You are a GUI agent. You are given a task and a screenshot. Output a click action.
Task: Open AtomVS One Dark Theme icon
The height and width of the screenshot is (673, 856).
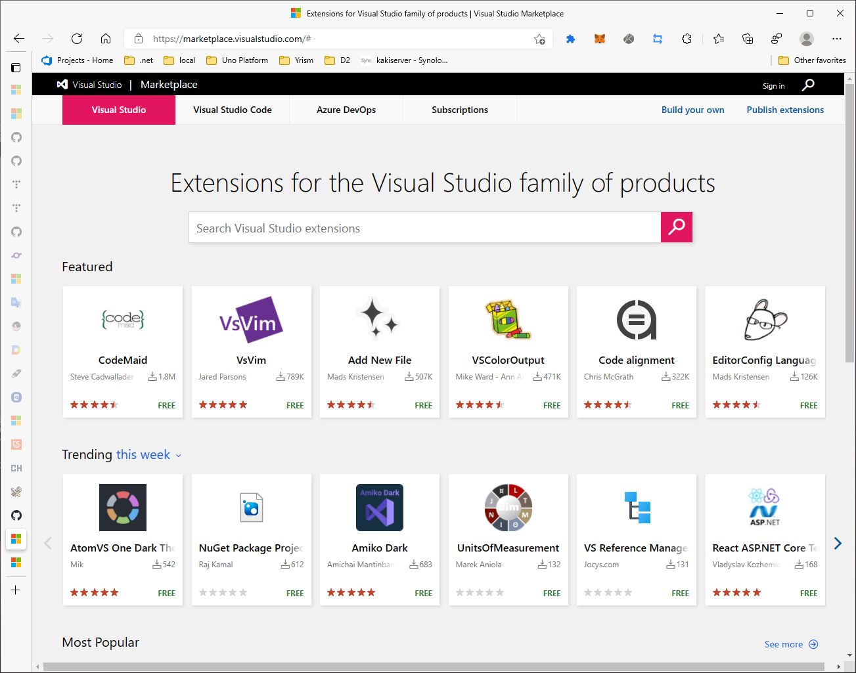click(123, 508)
